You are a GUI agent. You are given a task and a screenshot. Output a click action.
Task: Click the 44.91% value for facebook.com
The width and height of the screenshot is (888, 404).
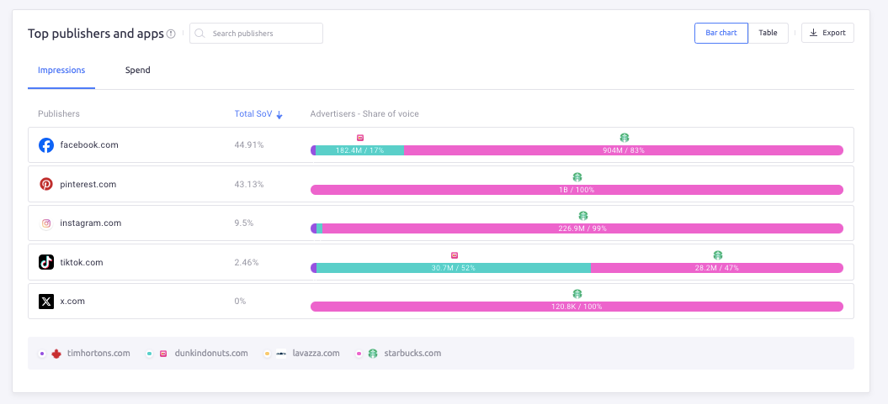point(249,145)
